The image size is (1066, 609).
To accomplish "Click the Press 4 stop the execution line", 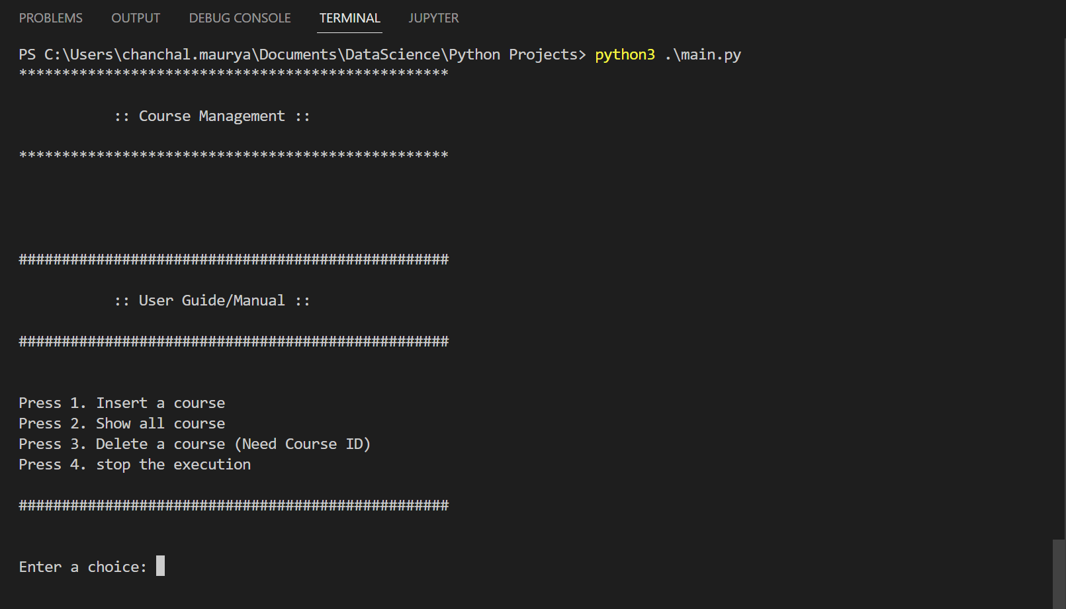I will click(x=134, y=464).
